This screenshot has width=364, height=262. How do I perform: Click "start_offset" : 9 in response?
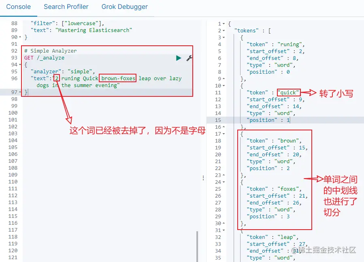(276, 99)
